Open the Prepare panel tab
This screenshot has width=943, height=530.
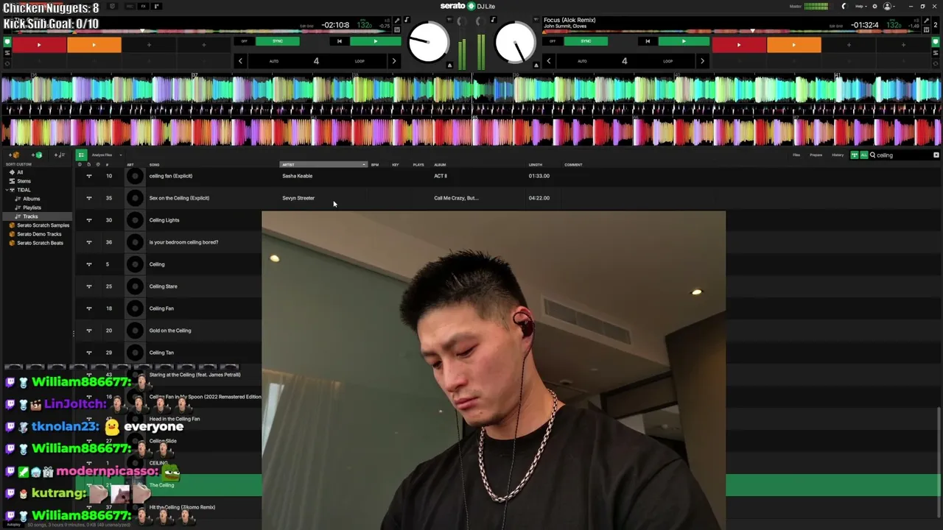pyautogui.click(x=816, y=155)
